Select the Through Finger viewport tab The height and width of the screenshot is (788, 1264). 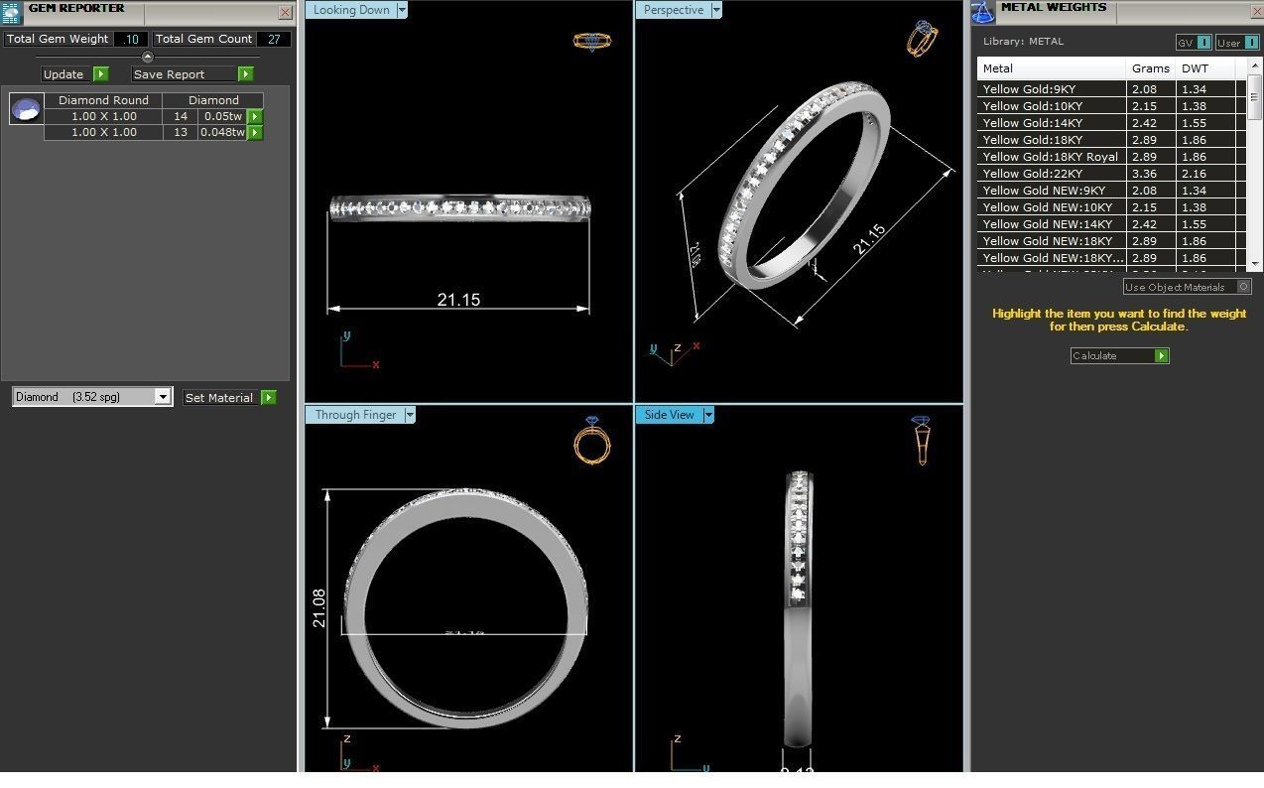point(355,415)
